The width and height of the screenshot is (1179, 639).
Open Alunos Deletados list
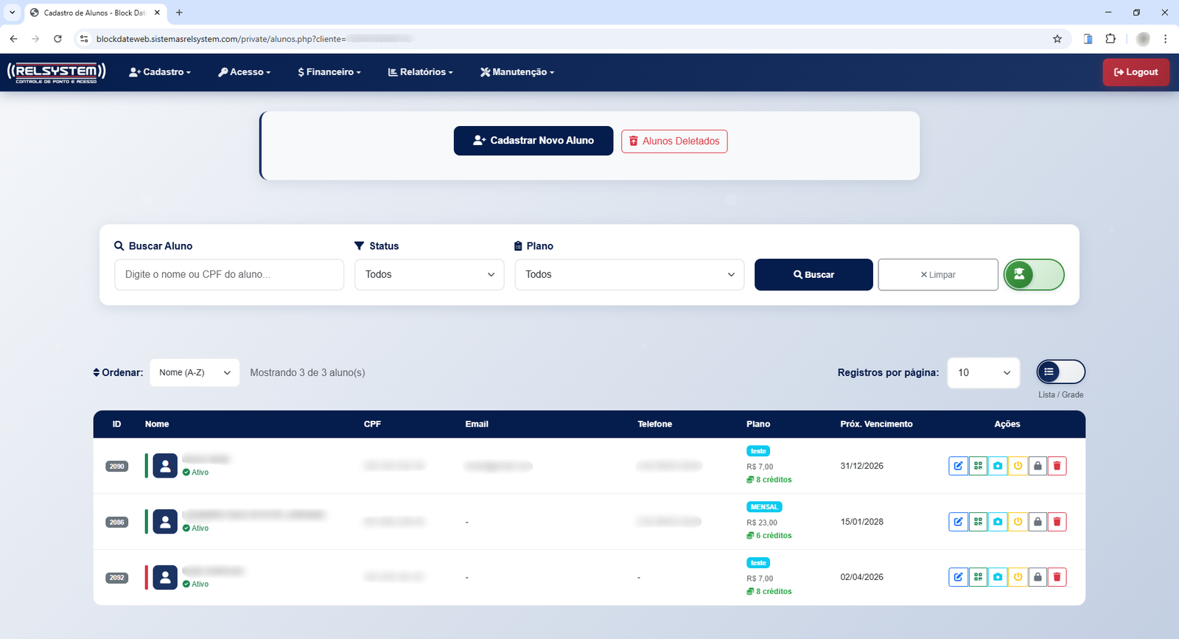pos(674,142)
